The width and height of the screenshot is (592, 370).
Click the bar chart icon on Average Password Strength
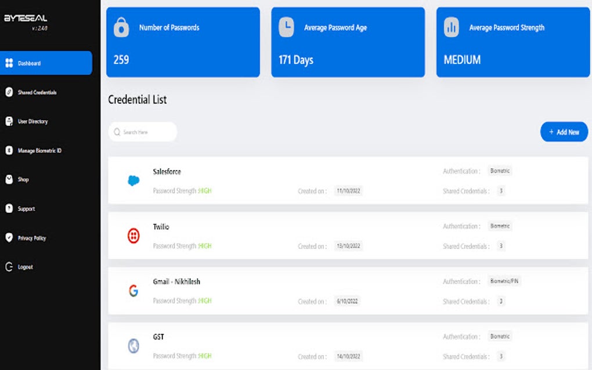coord(451,27)
